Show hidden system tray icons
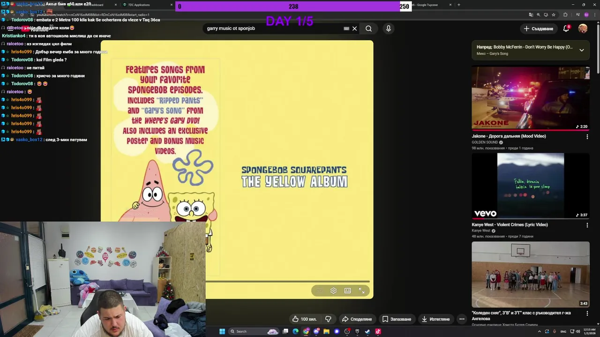 pyautogui.click(x=539, y=331)
